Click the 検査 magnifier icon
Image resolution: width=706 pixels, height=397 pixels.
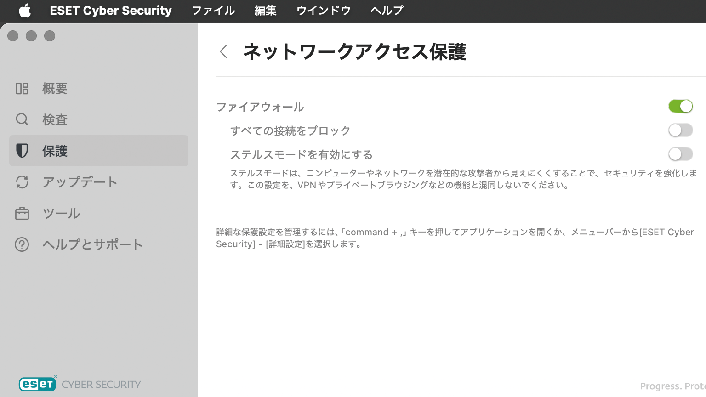[22, 119]
